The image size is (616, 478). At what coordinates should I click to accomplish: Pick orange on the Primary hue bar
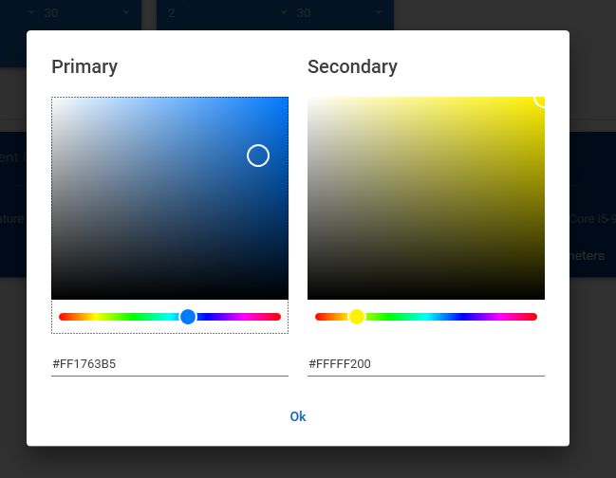click(70, 317)
